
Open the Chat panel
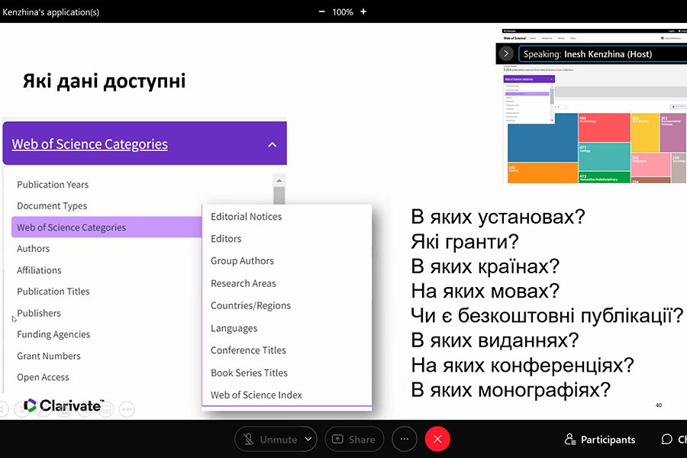tap(672, 439)
